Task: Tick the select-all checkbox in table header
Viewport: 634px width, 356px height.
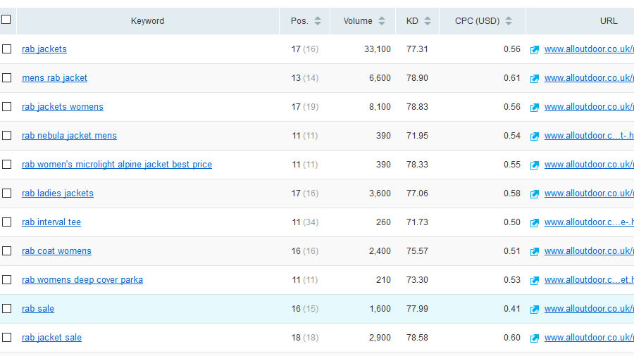Action: (x=6, y=20)
